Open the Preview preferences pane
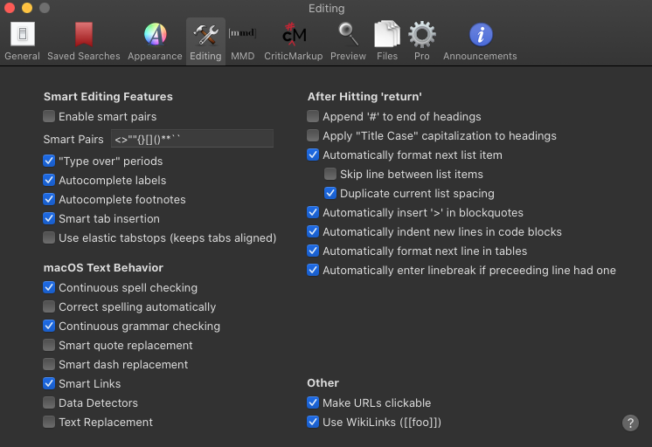 click(x=348, y=41)
